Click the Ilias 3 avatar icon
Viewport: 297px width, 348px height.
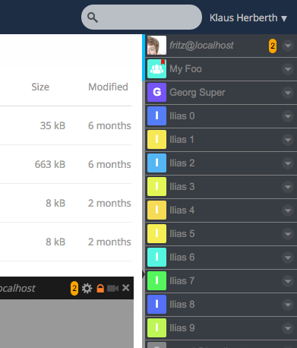(x=156, y=187)
